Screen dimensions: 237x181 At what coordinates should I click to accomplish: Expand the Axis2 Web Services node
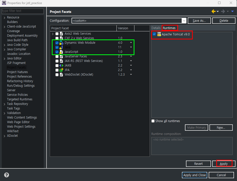(x=53, y=34)
